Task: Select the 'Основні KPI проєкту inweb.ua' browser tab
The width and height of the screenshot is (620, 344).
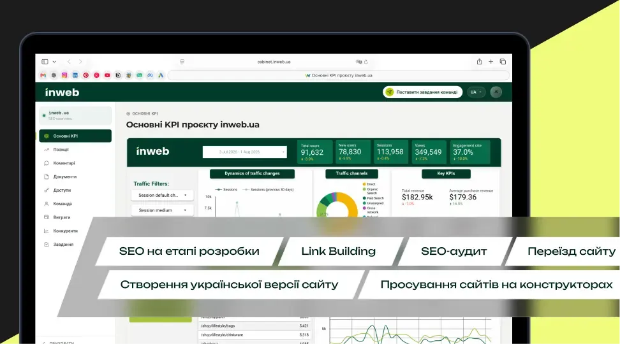Action: (339, 75)
